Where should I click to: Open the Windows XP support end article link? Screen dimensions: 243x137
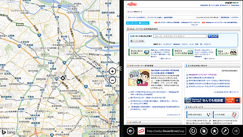point(155,93)
